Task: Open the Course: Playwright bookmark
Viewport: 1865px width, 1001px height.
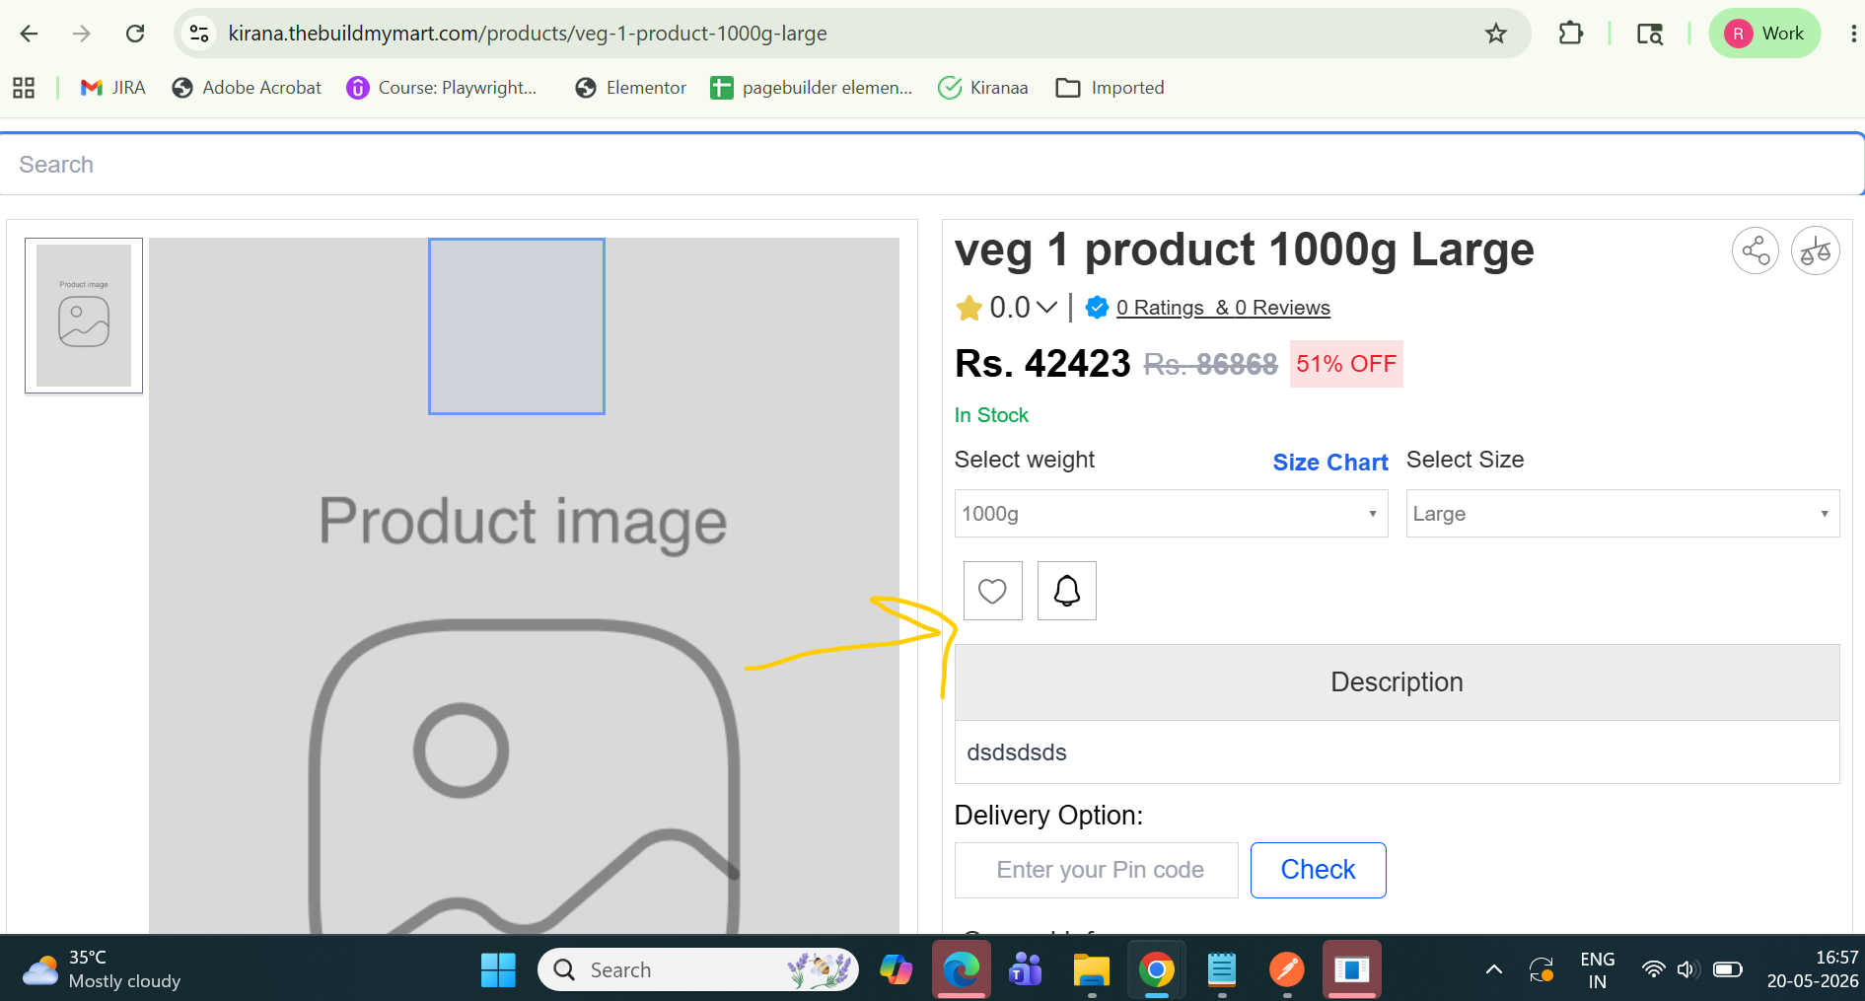Action: click(x=441, y=88)
